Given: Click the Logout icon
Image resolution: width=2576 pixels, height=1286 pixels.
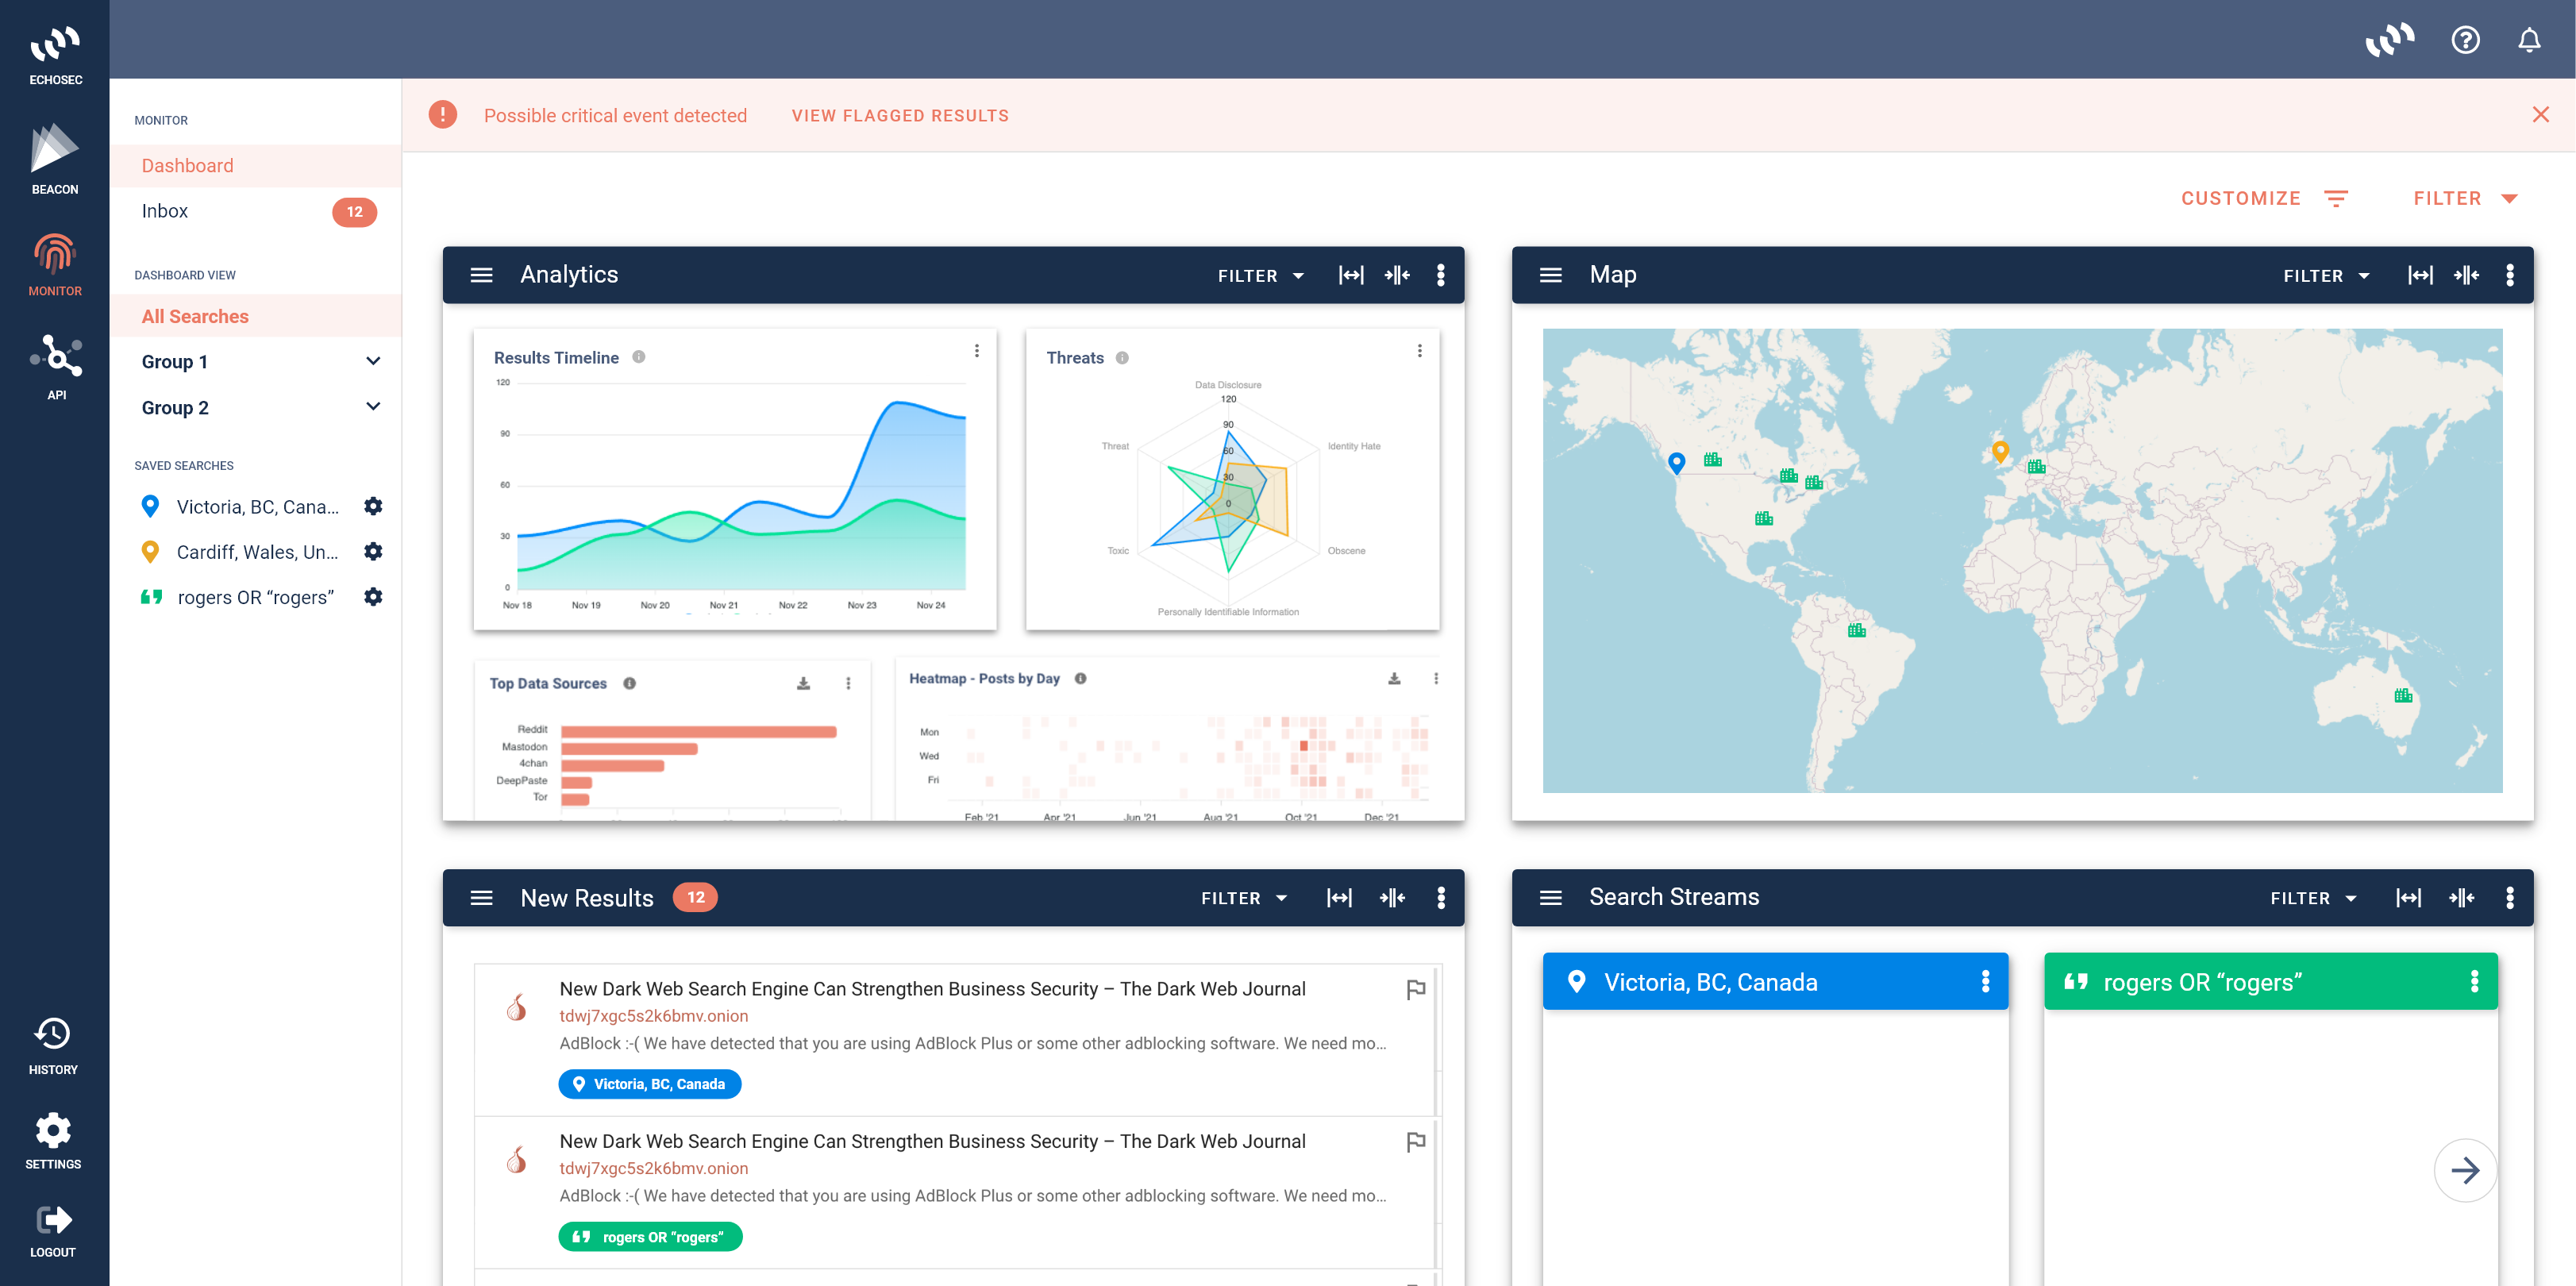Looking at the screenshot, I should [x=53, y=1221].
